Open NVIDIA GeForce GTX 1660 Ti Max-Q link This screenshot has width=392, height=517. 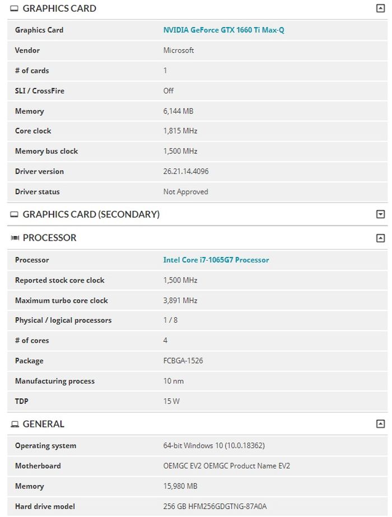pos(223,30)
